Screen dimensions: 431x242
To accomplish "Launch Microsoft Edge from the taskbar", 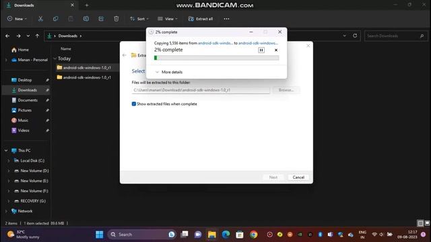I will 226,235.
